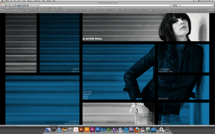Screen dimensions: 215x134
Task: Open Microsoft Word from the dock
Action: 104,130
